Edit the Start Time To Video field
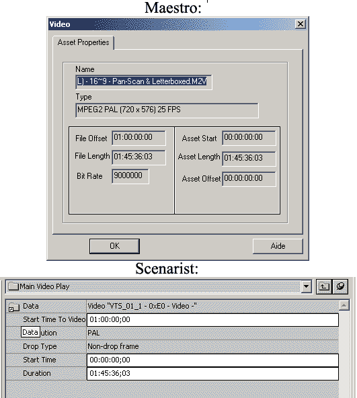Screen dimensions: 357x398 [212, 319]
